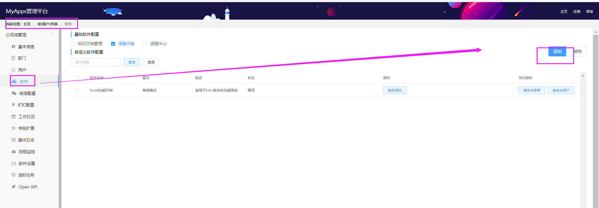Open 钉钉配置 in the sidebar
599x208 pixels.
pos(26,105)
